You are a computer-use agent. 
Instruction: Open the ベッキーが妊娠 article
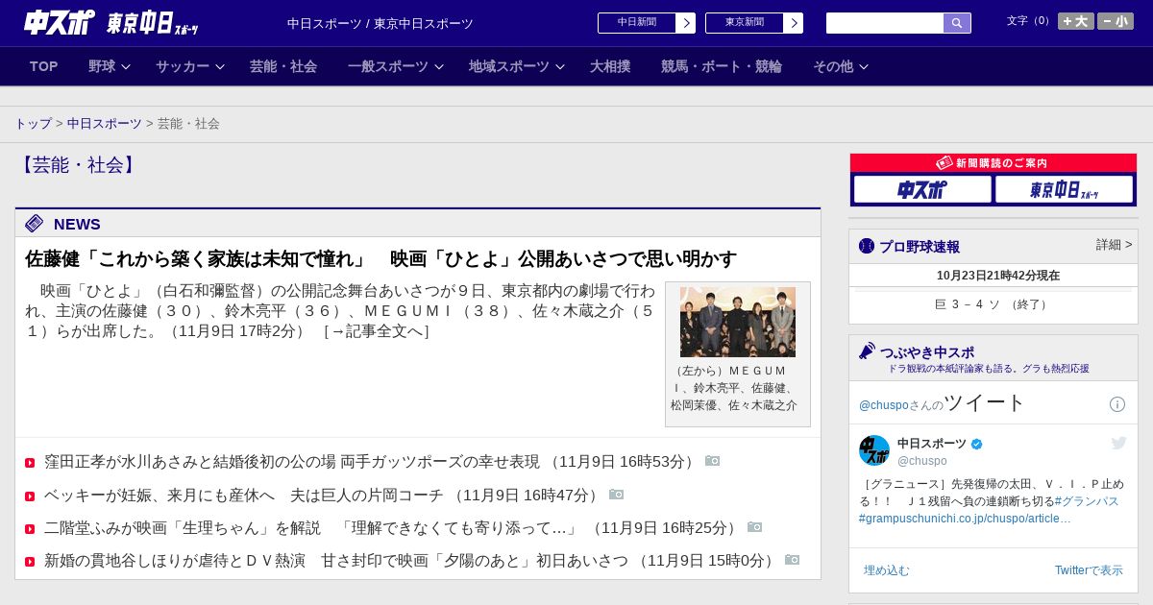[x=242, y=496]
